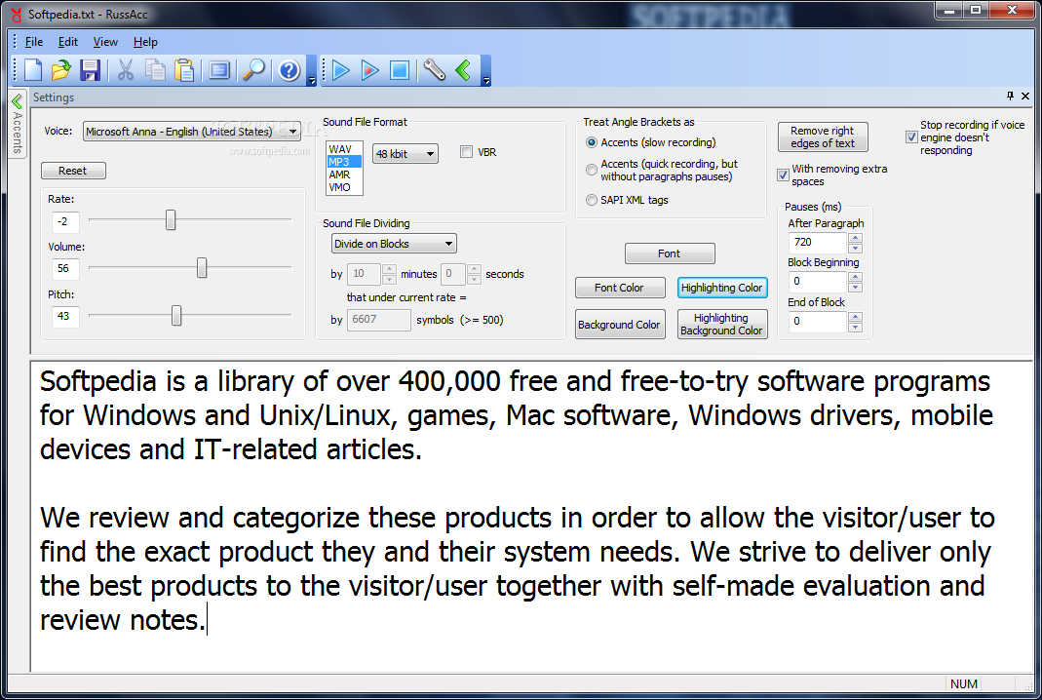The image size is (1042, 700).
Task: Decrease After Paragraph pause with down arrow
Action: (856, 248)
